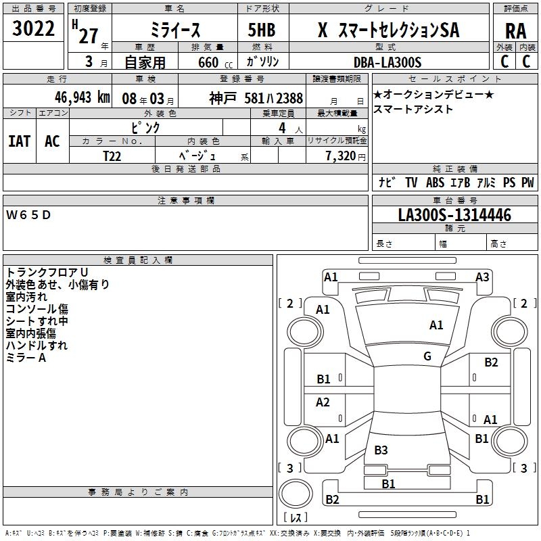Select the usage history 自家用
541x541 pixels.
point(145,62)
